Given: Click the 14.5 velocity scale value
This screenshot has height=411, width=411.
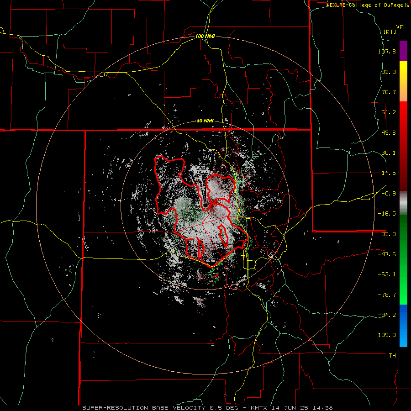Looking at the screenshot, I should point(389,173).
